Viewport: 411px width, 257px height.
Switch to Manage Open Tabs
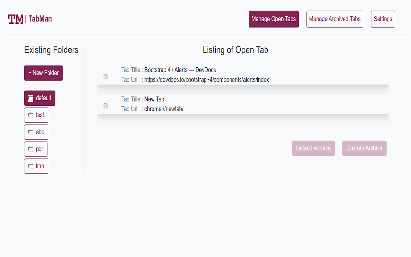click(274, 19)
